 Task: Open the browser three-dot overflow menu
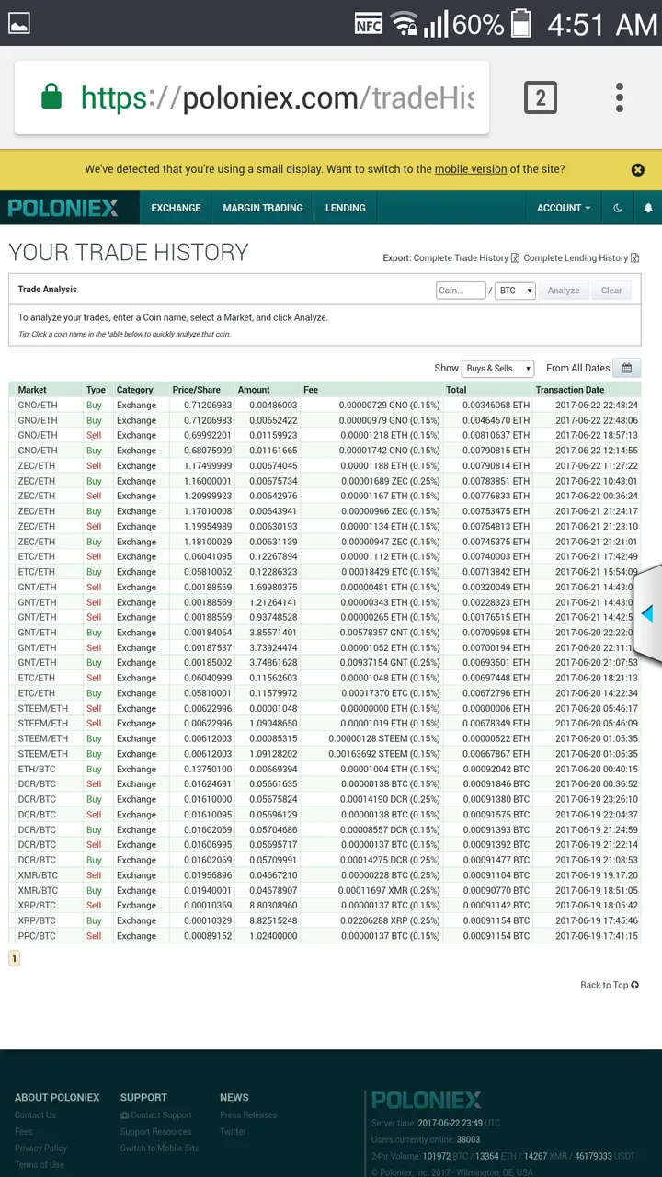tap(620, 97)
